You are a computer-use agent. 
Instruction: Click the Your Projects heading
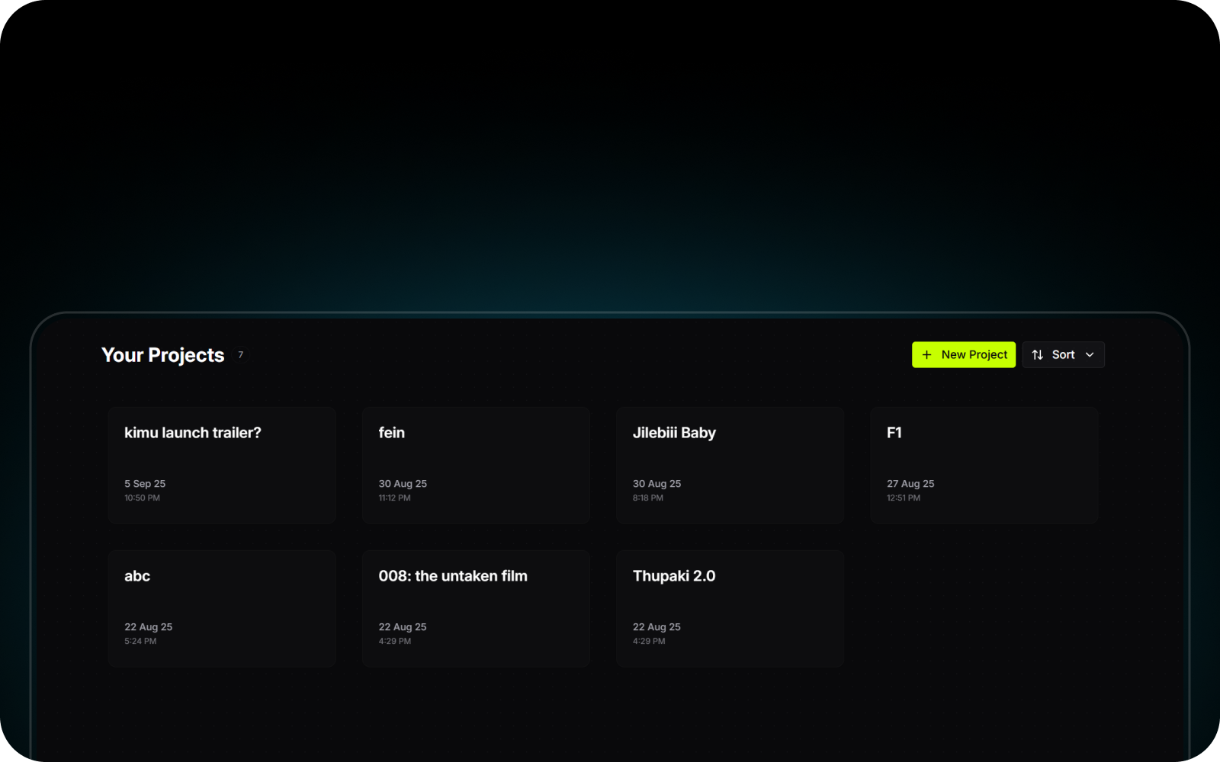coord(162,355)
